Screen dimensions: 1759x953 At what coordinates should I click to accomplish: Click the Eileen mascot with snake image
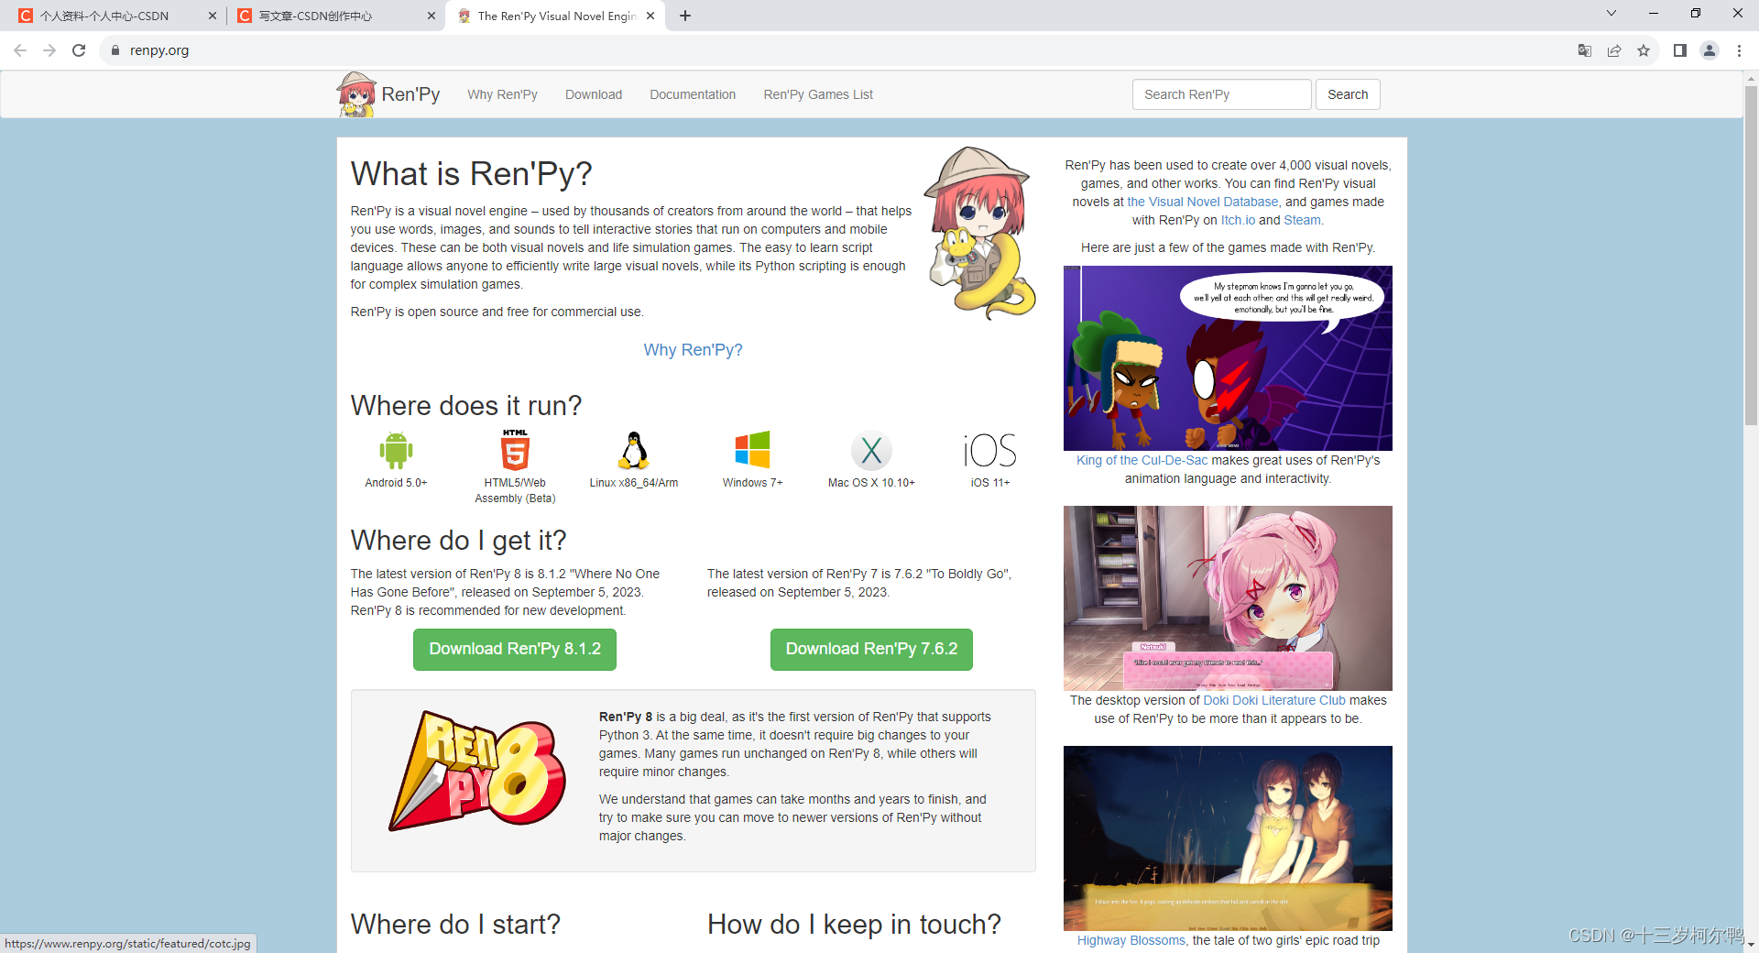click(979, 233)
